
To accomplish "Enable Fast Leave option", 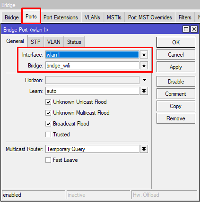I will click(48, 160).
